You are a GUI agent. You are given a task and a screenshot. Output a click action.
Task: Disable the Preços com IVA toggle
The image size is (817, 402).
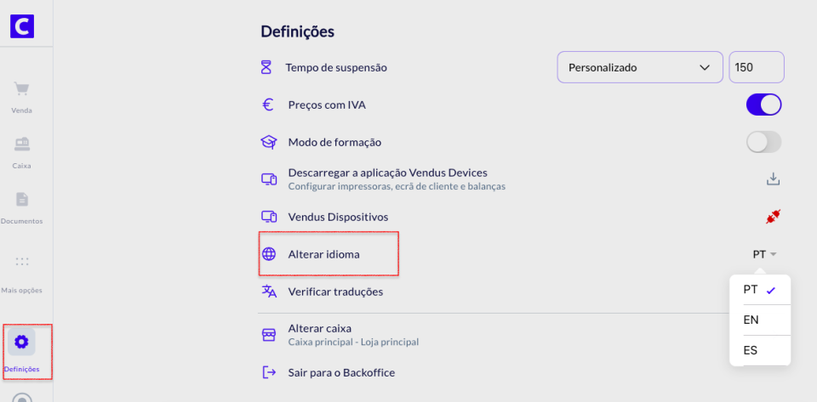pyautogui.click(x=763, y=105)
